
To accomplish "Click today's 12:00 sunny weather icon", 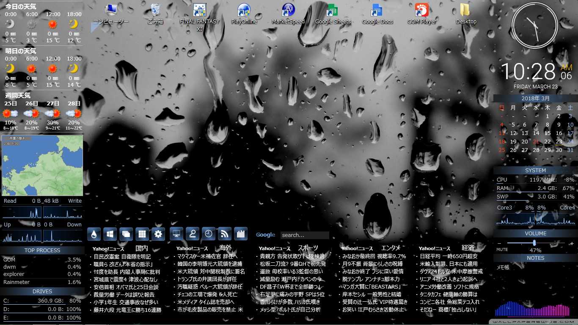I will click(x=53, y=24).
